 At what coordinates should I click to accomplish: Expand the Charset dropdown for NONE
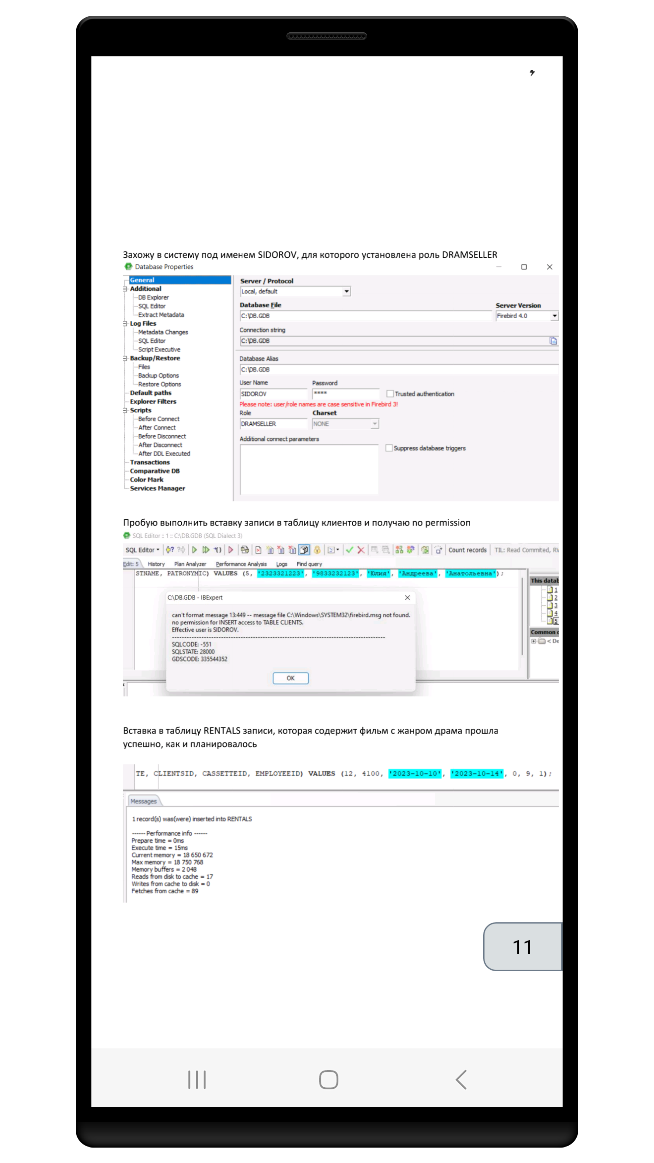click(375, 423)
